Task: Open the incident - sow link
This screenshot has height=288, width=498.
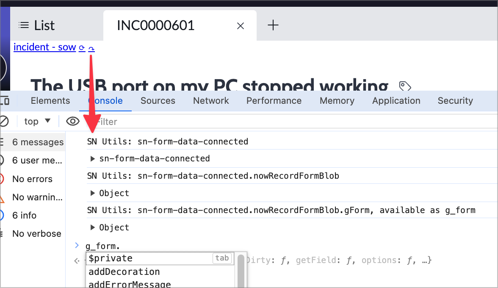Action: click(x=44, y=47)
